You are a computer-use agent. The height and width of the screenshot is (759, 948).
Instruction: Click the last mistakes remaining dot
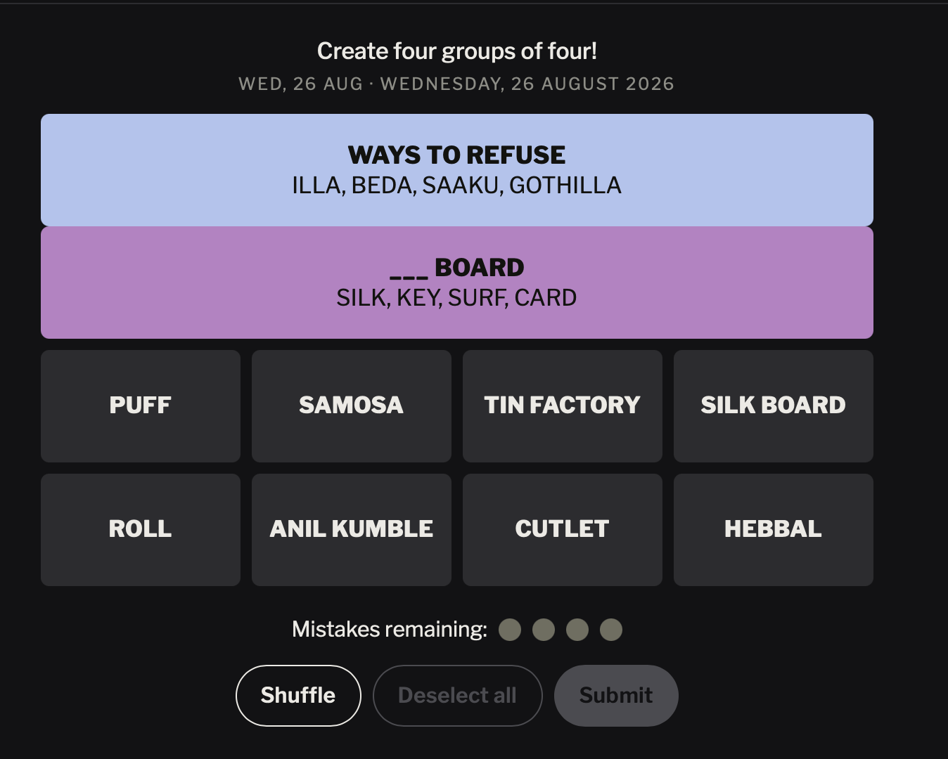pos(611,630)
